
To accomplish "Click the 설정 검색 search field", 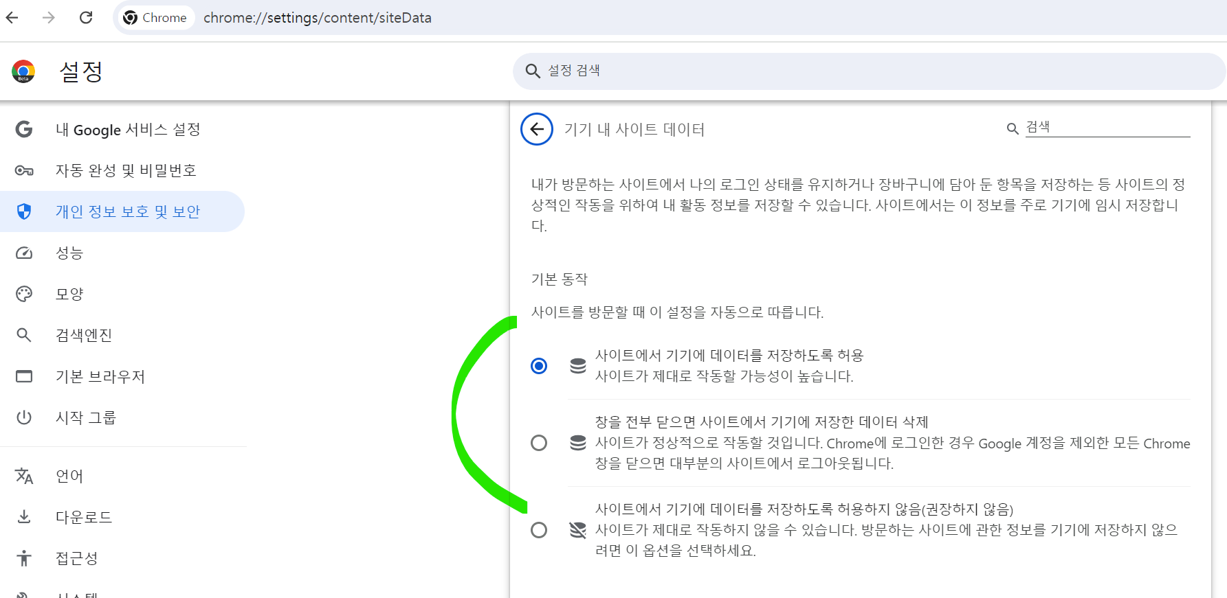I will (x=869, y=71).
